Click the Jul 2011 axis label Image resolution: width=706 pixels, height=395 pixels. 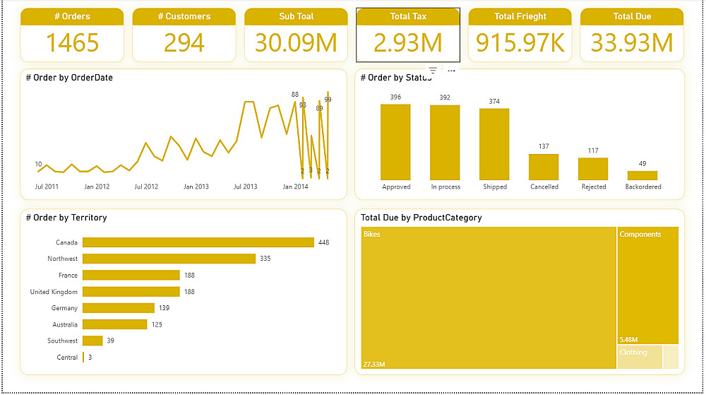click(47, 187)
